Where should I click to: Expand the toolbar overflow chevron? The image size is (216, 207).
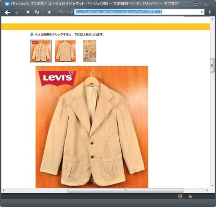tap(210, 12)
